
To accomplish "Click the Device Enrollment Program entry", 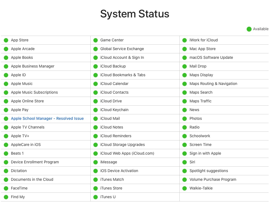I will pyautogui.click(x=35, y=162).
